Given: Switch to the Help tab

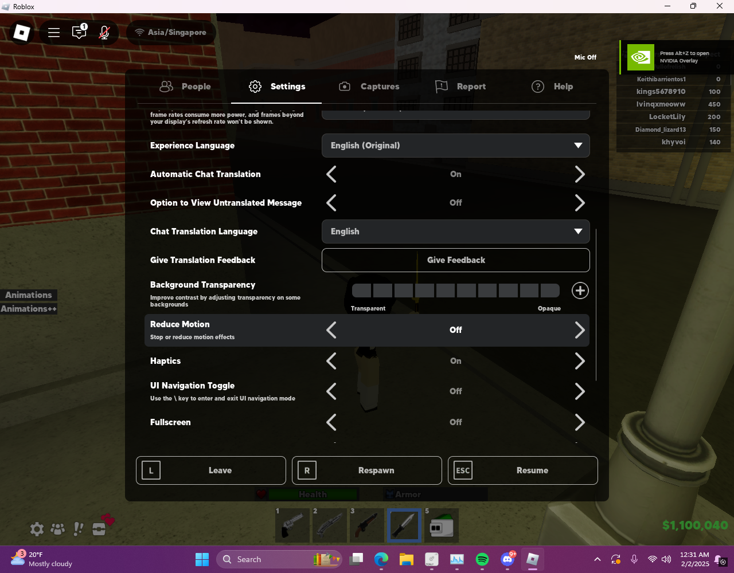Looking at the screenshot, I should (552, 87).
